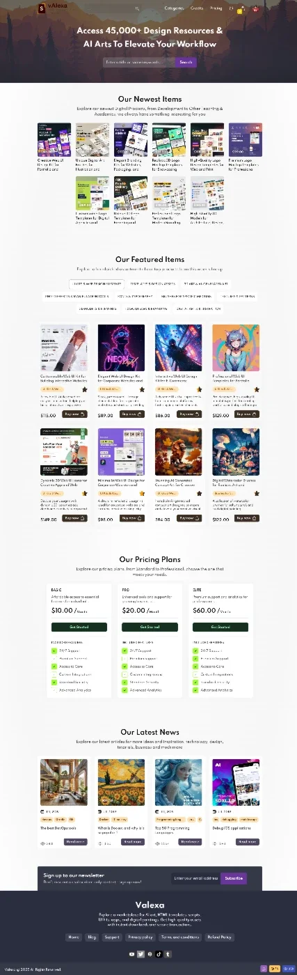Screen dimensions: 297x975
Task: Click Get Started on the $10.00 Basic plan
Action: point(79,627)
